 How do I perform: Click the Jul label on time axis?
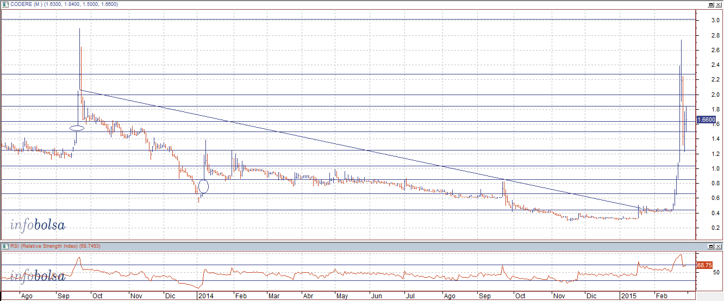point(411,297)
